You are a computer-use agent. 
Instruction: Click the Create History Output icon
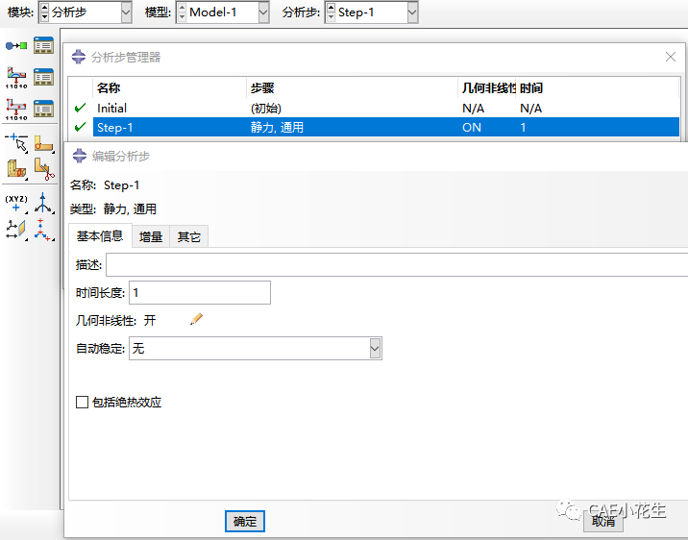[x=16, y=110]
